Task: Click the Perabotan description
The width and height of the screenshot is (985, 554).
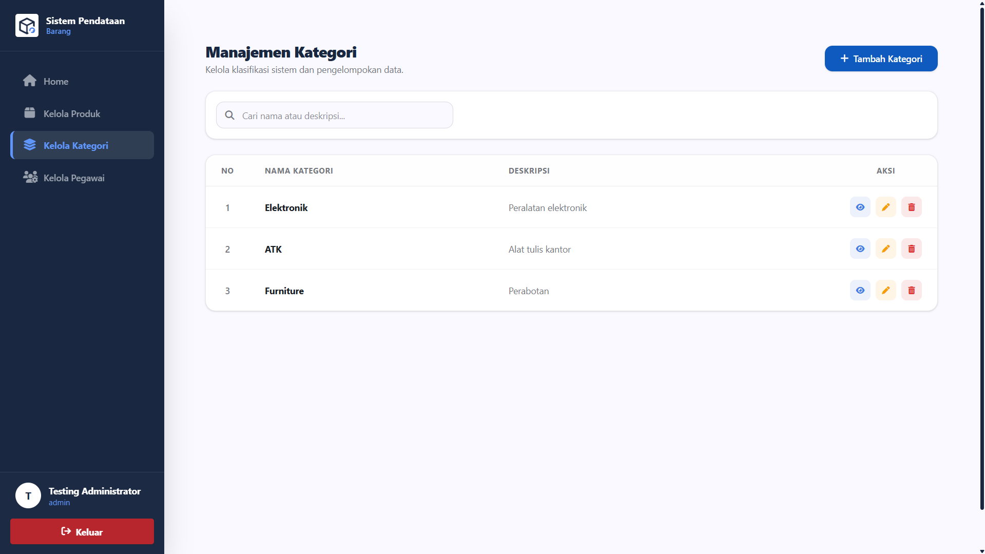Action: tap(529, 291)
